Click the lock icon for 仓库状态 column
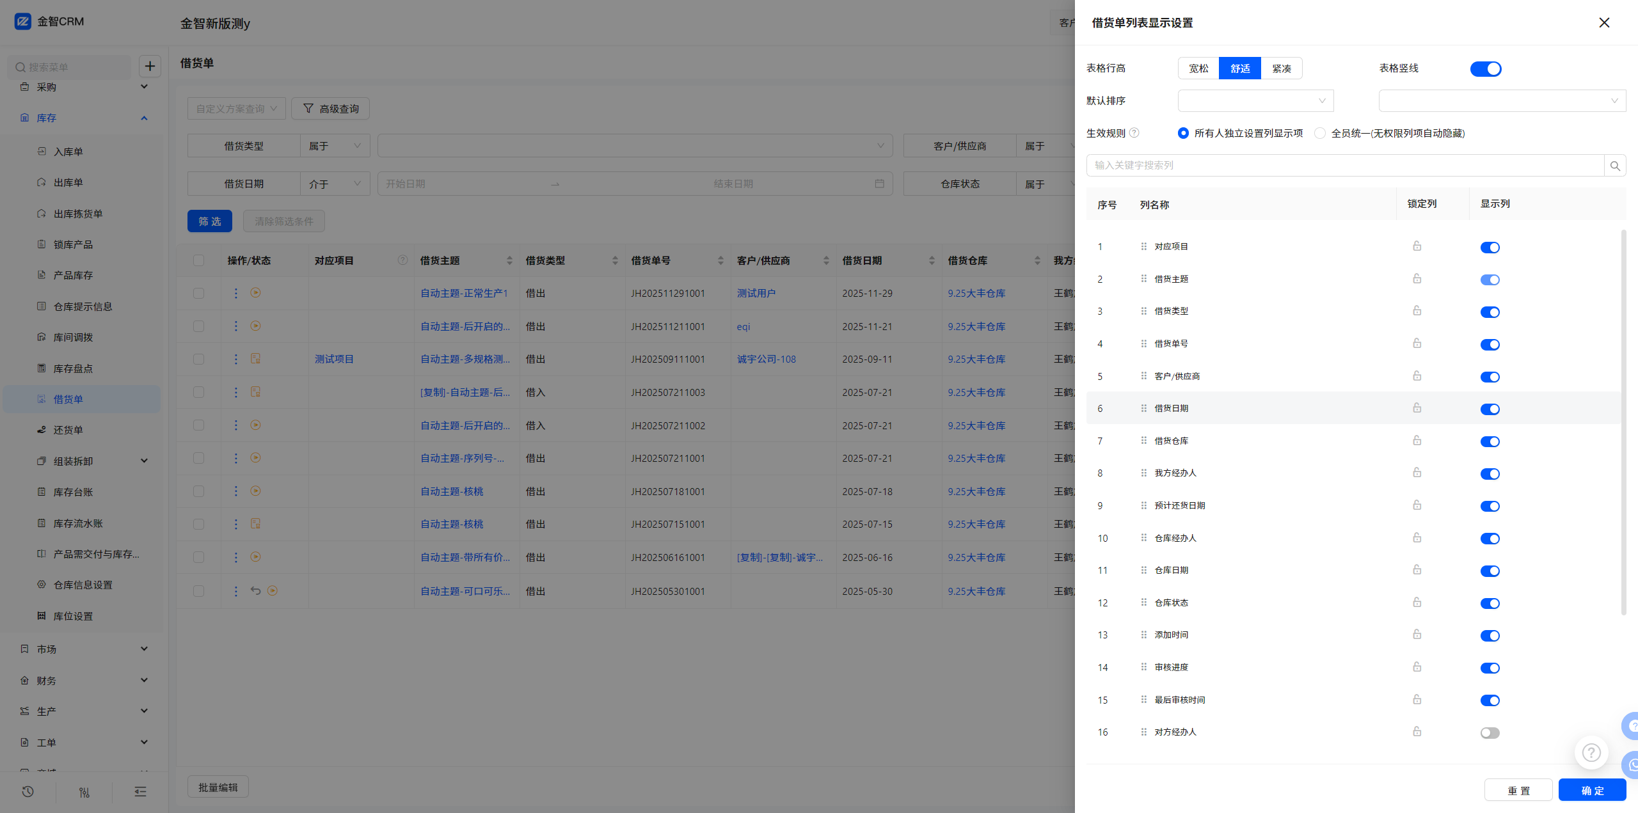The width and height of the screenshot is (1638, 813). (1417, 603)
